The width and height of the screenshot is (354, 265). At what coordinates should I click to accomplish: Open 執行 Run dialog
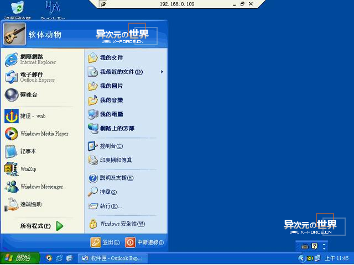[x=126, y=206]
